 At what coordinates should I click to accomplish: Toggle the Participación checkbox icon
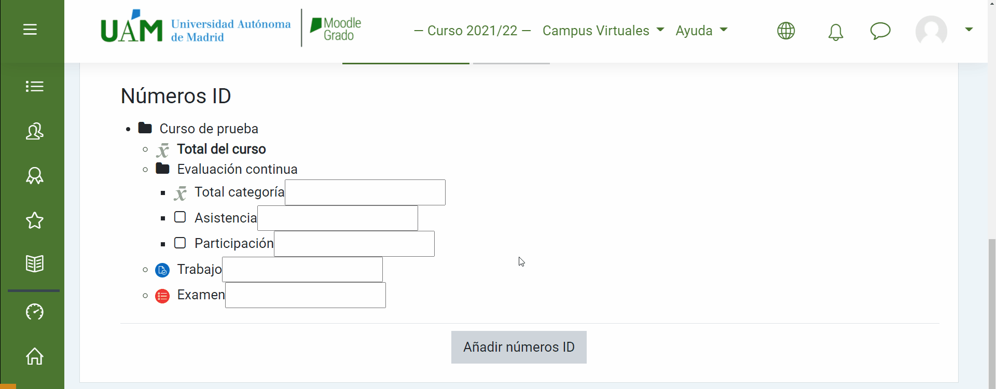click(x=180, y=243)
